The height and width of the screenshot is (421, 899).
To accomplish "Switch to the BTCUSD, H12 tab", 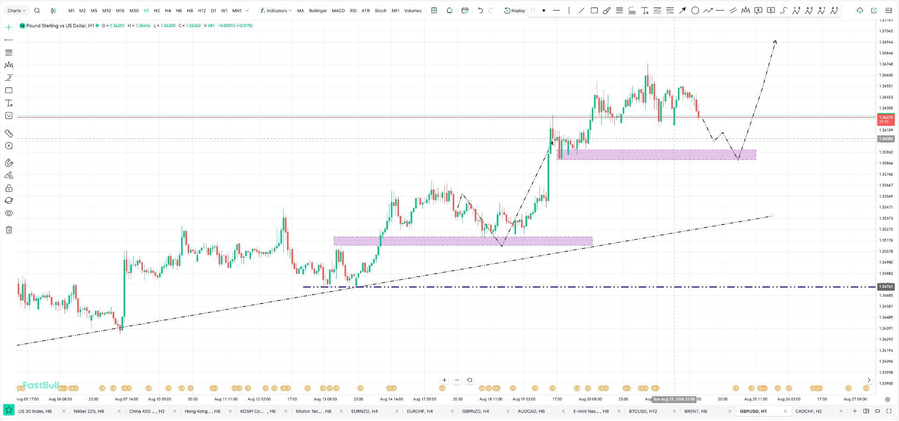I will coord(643,411).
